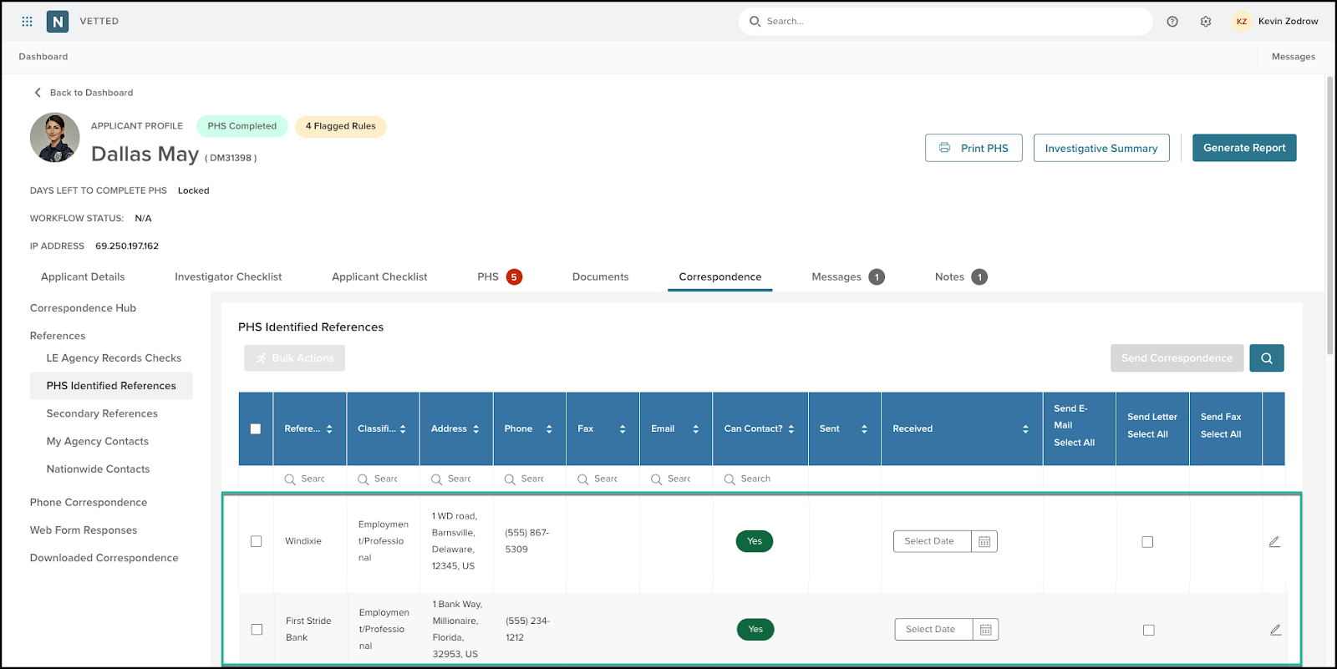Click the Print PHS button
The width and height of the screenshot is (1337, 669).
pos(974,148)
